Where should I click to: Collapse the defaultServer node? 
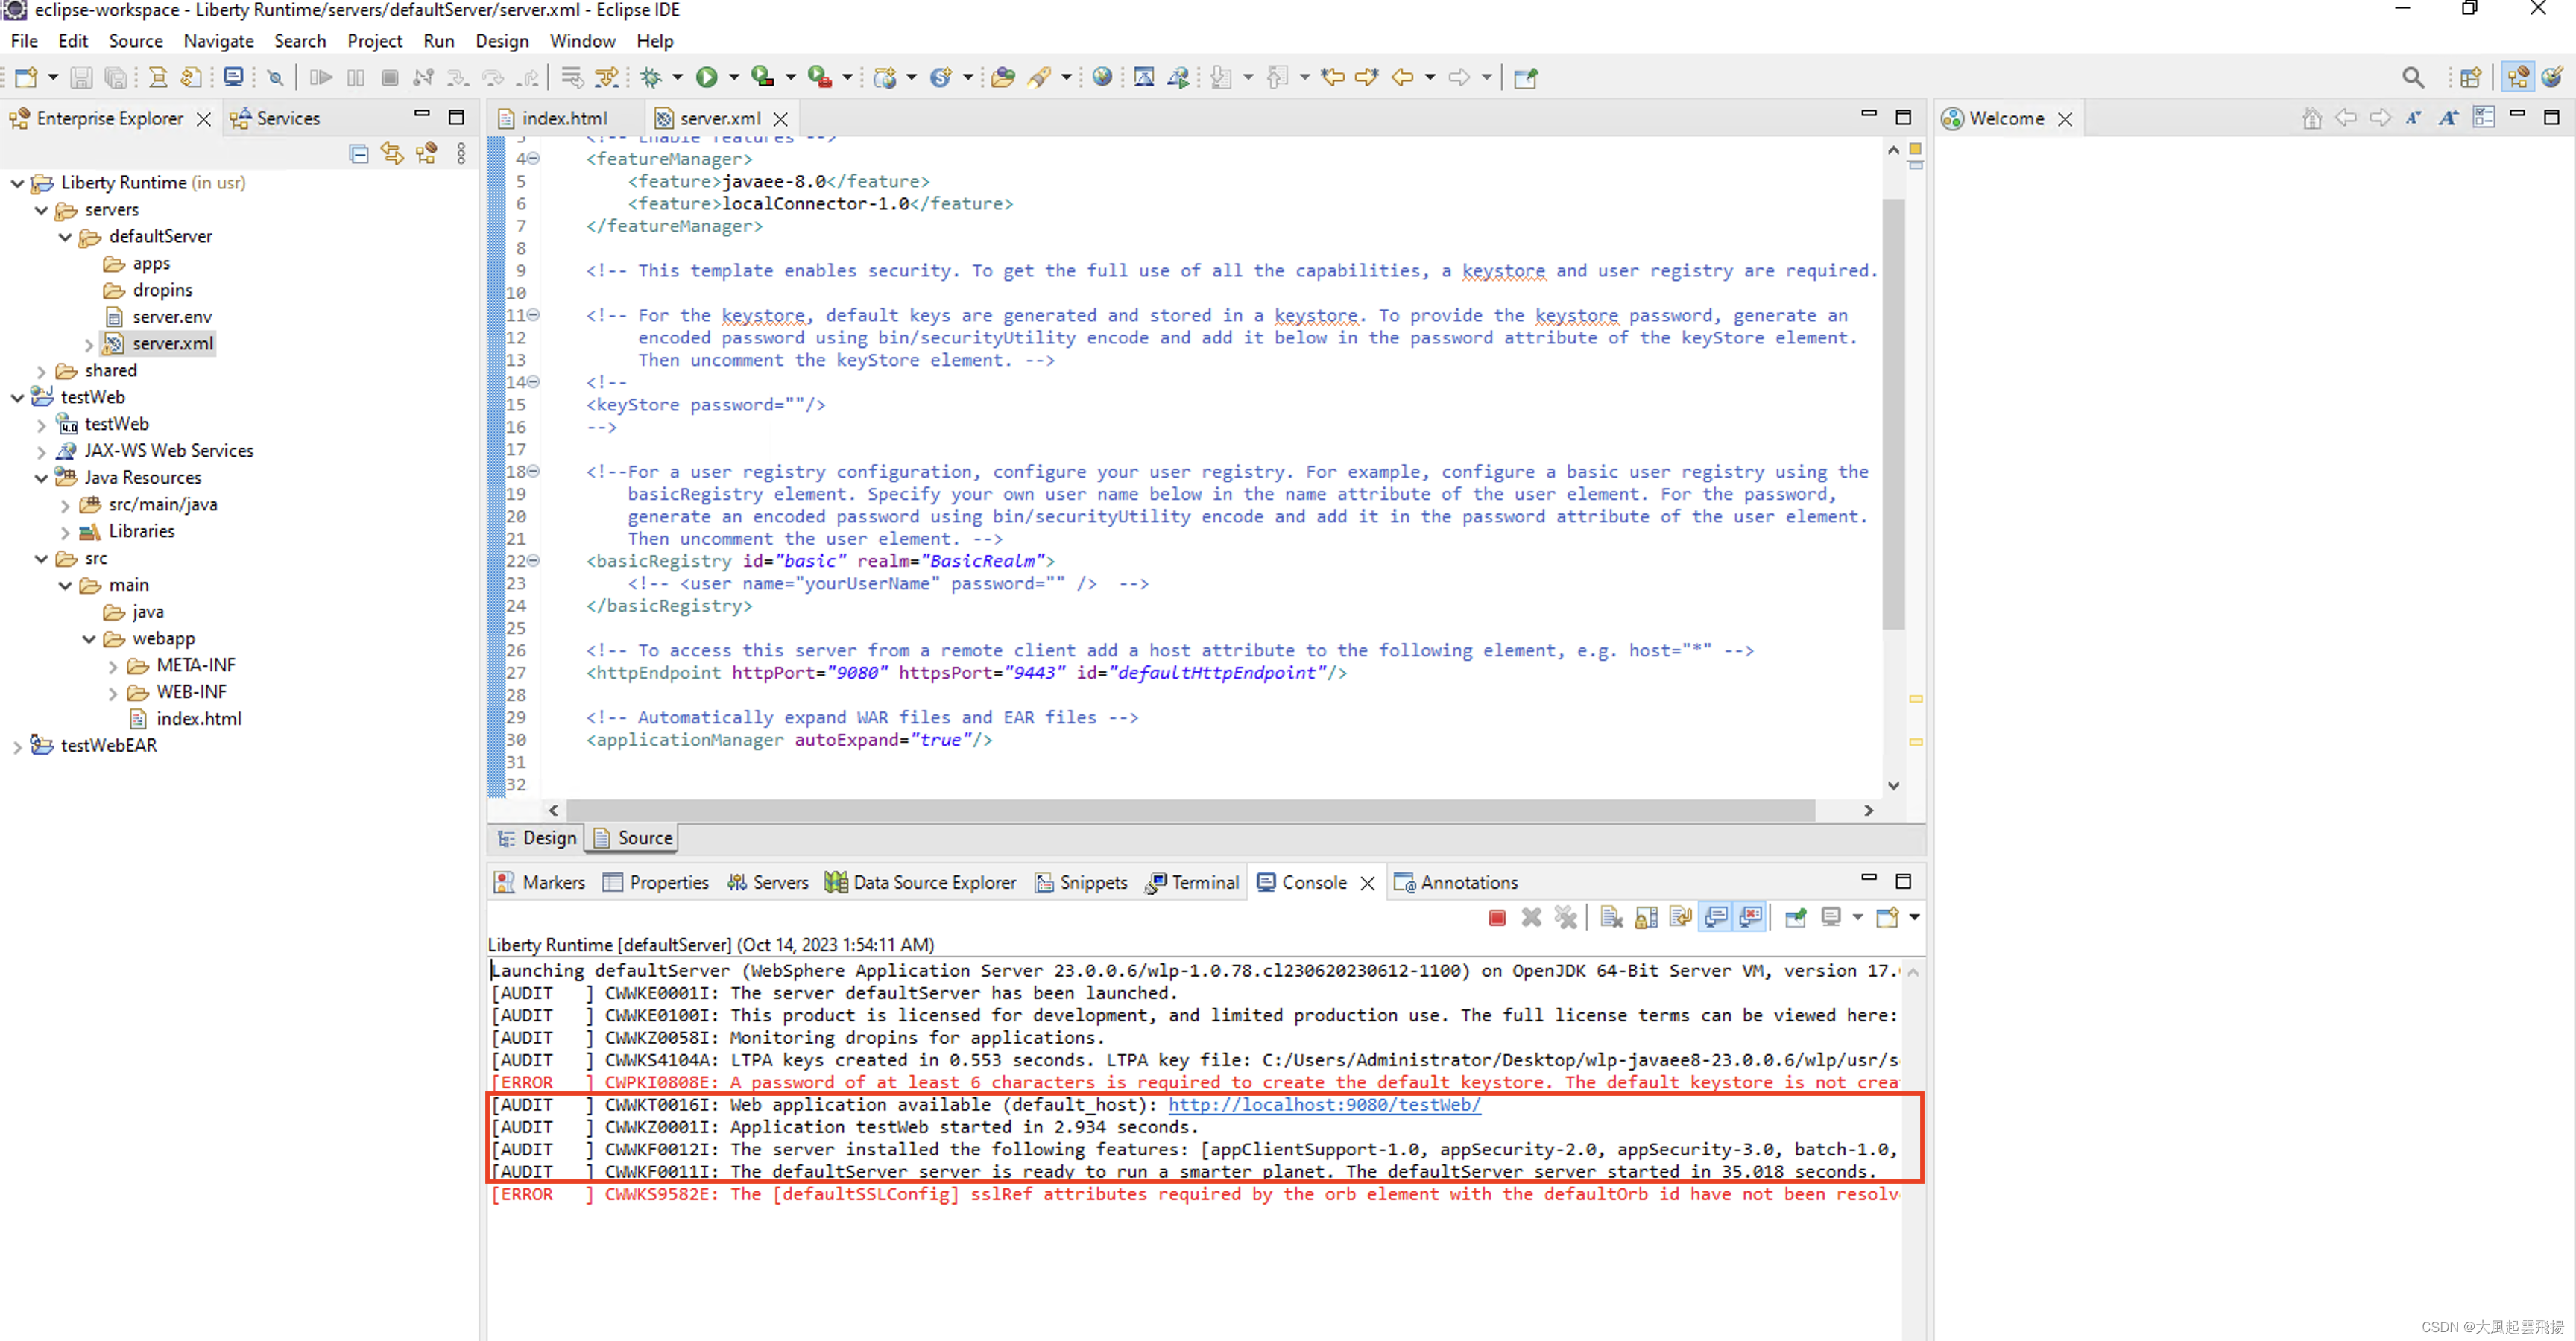click(65, 237)
